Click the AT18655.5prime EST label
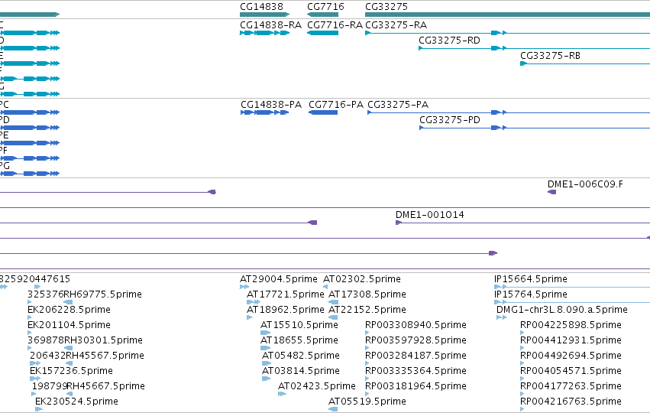The height and width of the screenshot is (413, 650). 299,340
